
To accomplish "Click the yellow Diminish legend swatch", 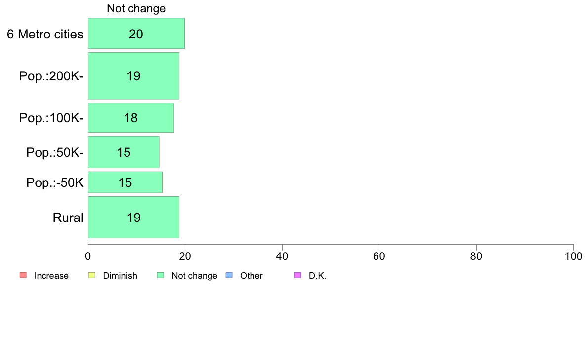I will (91, 275).
